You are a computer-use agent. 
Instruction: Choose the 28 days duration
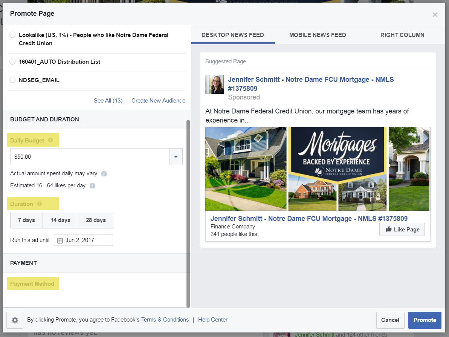coord(96,220)
